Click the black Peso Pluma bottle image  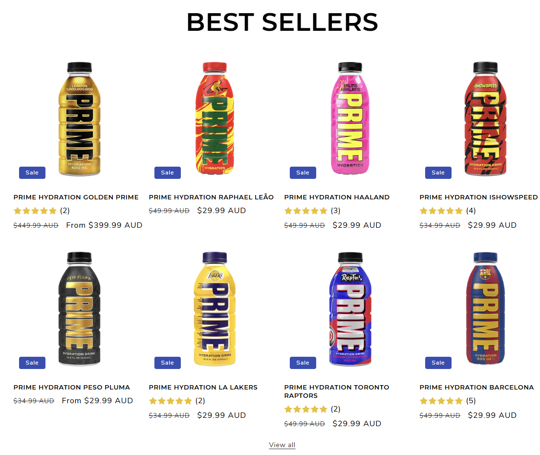[79, 309]
